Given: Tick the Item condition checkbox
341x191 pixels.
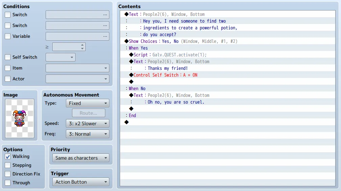Looking at the screenshot, I should 7,68.
